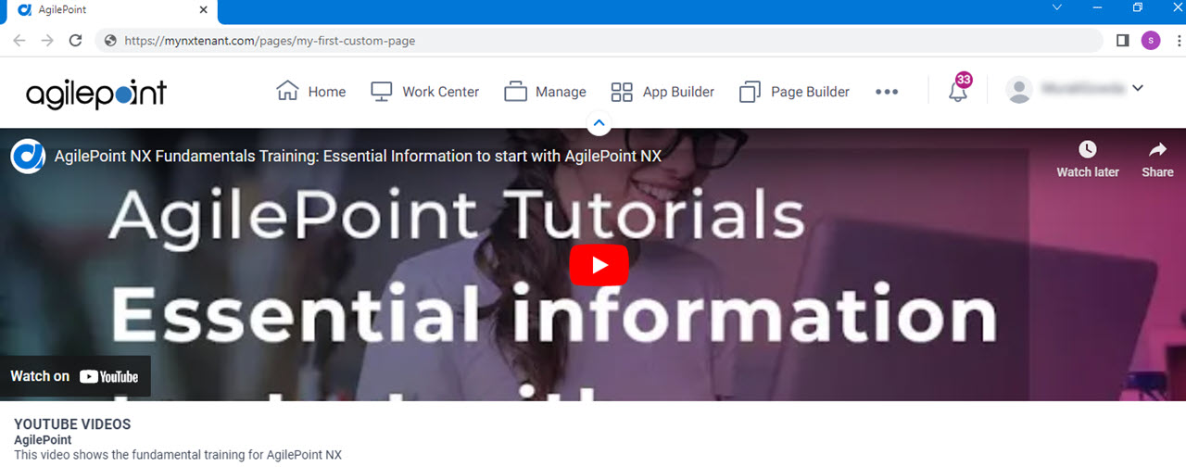The image size is (1186, 467).
Task: Go to Home in the navigation
Action: (311, 92)
